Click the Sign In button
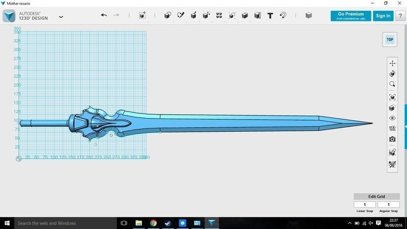This screenshot has height=229, width=407. point(383,16)
